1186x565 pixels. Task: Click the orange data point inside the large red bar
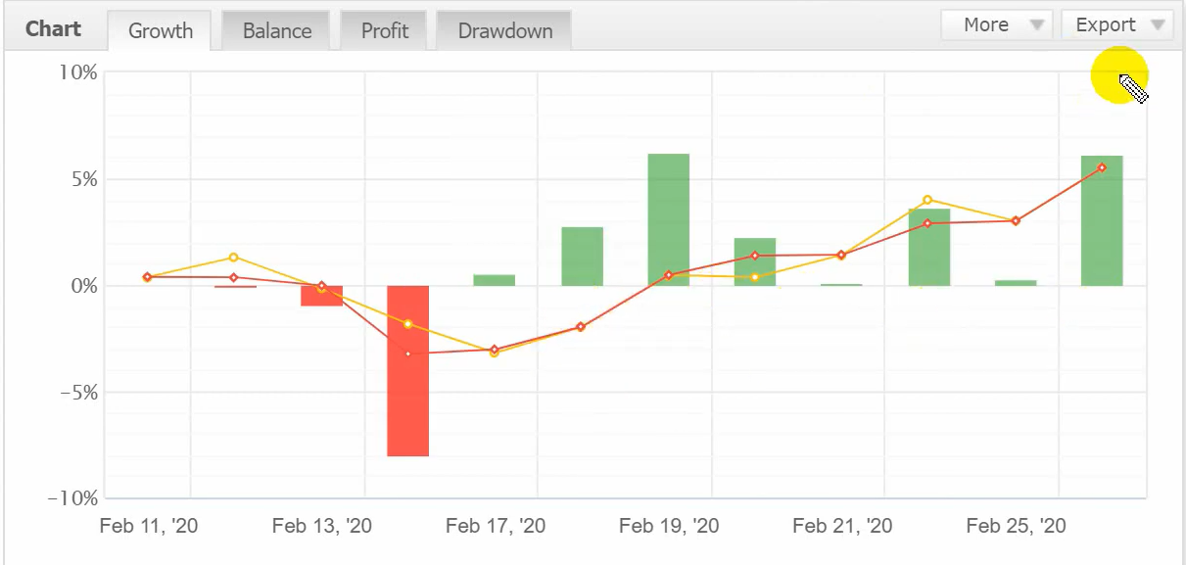(407, 353)
